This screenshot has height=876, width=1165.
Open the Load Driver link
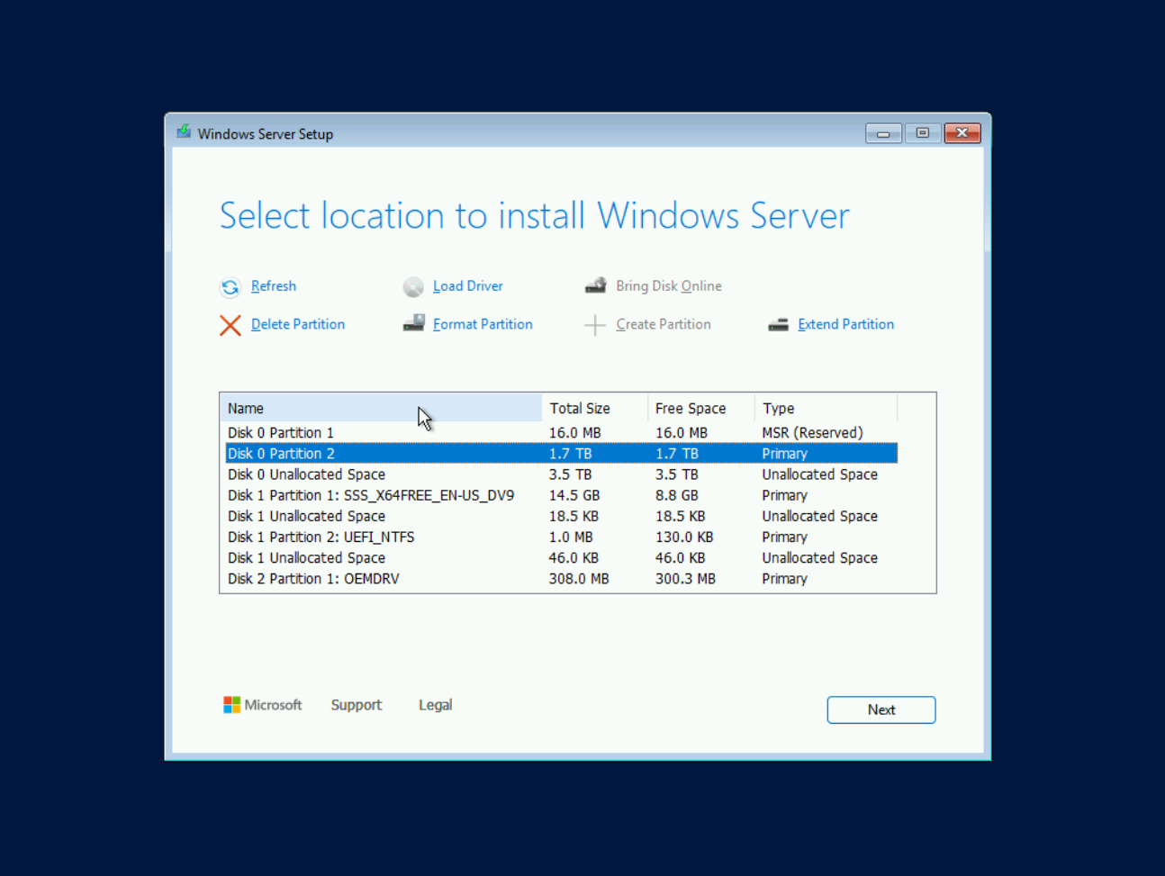pos(468,286)
